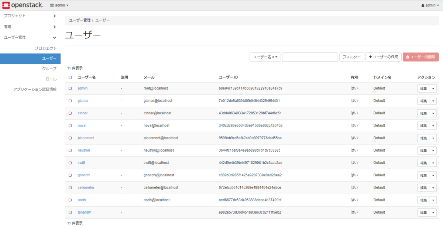Open the neutron user link
Image resolution: width=443 pixels, height=228 pixels.
click(84, 150)
